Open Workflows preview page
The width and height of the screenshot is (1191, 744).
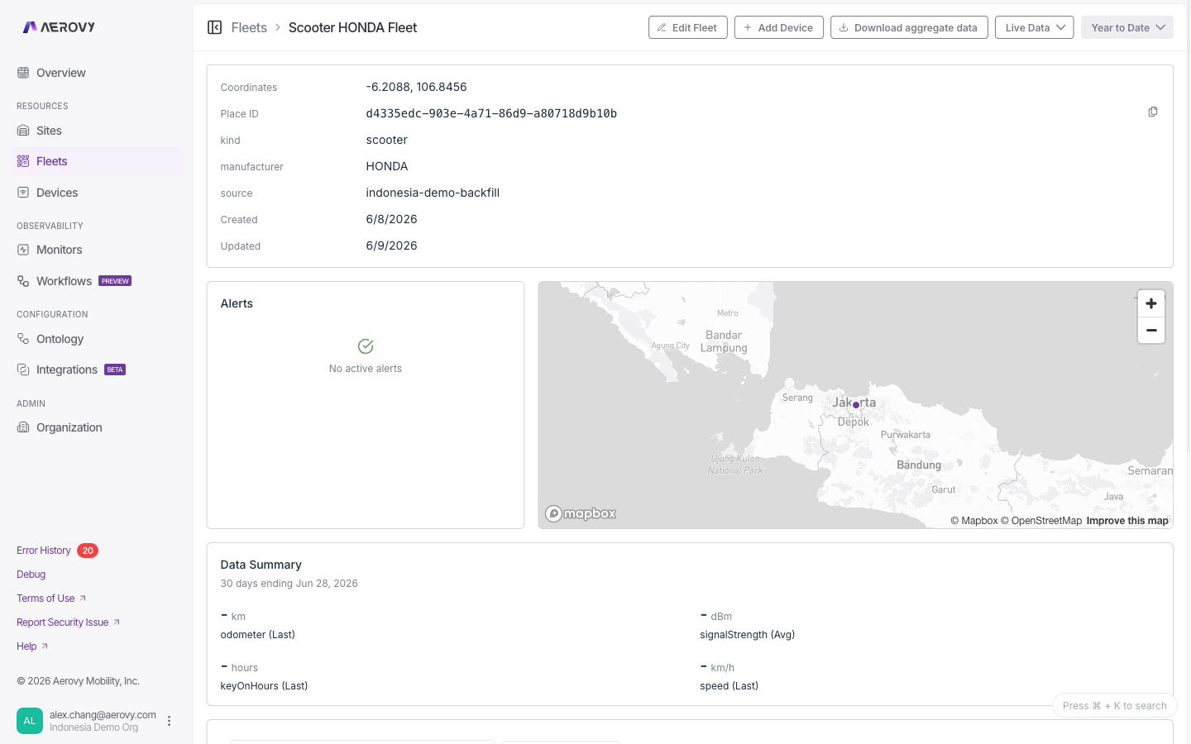point(96,281)
